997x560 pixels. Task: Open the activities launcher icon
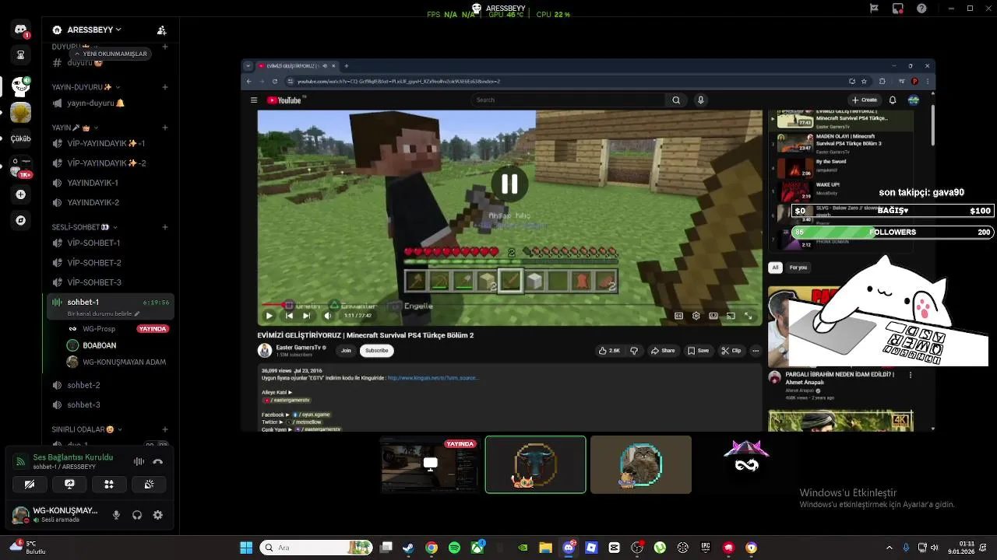click(x=109, y=484)
